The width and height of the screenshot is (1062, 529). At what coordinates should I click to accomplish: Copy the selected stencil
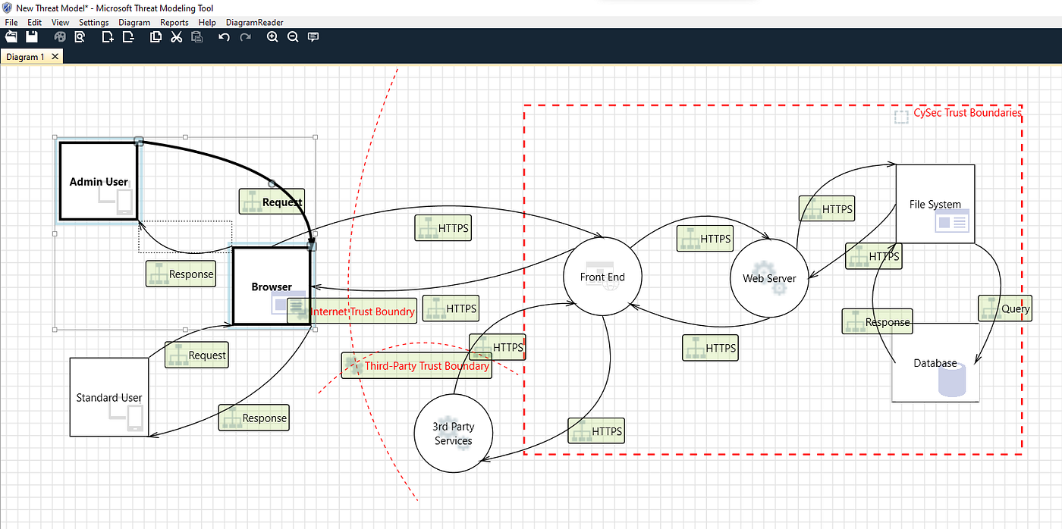point(155,36)
